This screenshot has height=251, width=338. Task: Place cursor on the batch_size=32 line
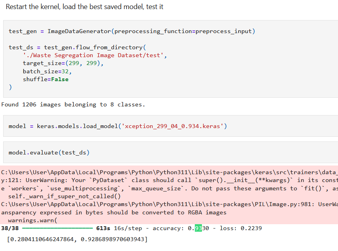point(47,71)
